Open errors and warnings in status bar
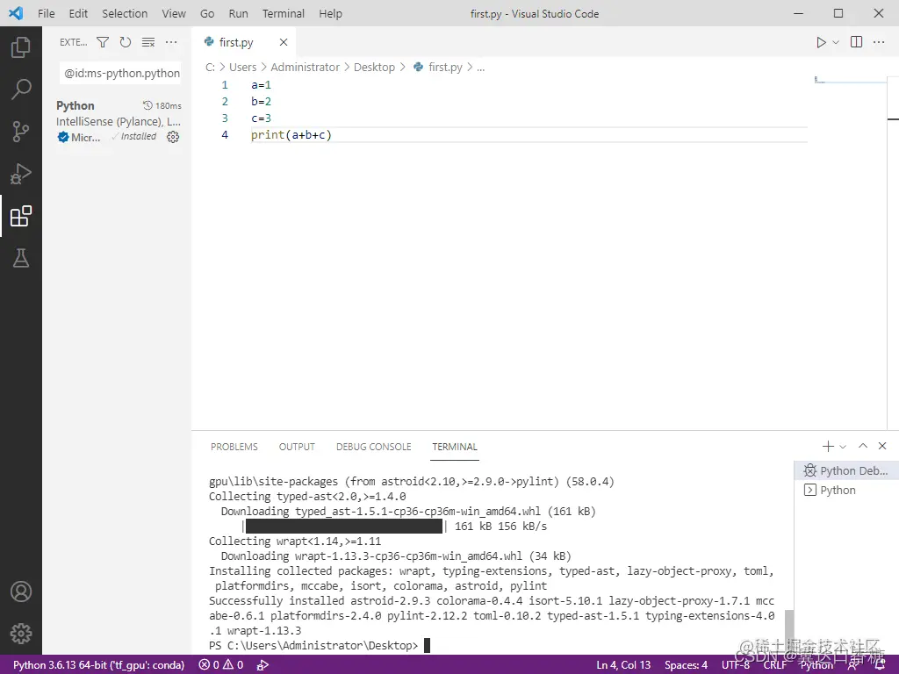 [x=220, y=665]
